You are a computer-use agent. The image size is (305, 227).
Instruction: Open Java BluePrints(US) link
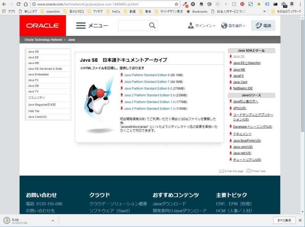247,141
